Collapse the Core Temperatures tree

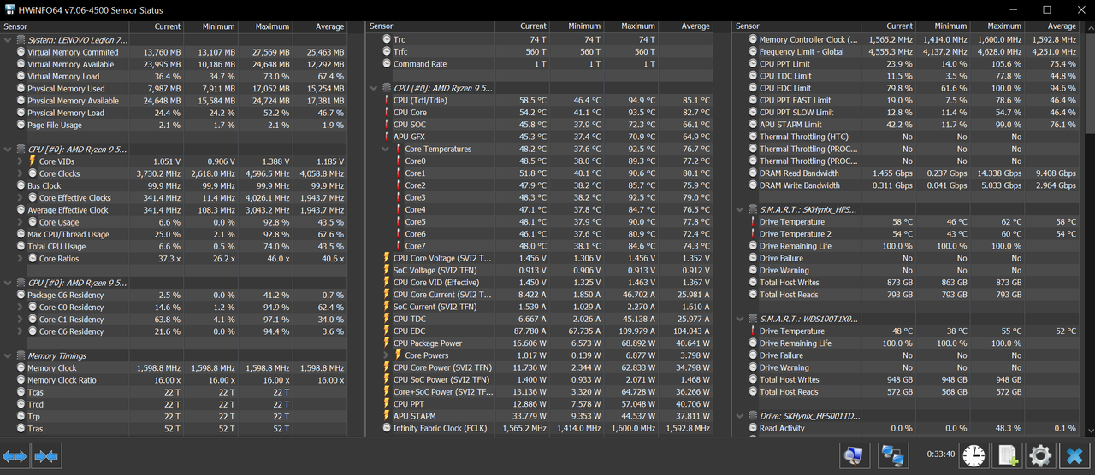click(386, 149)
